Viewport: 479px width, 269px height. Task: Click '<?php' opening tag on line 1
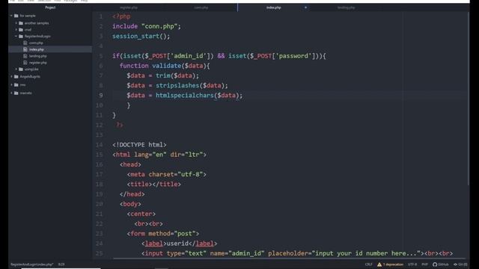(121, 16)
